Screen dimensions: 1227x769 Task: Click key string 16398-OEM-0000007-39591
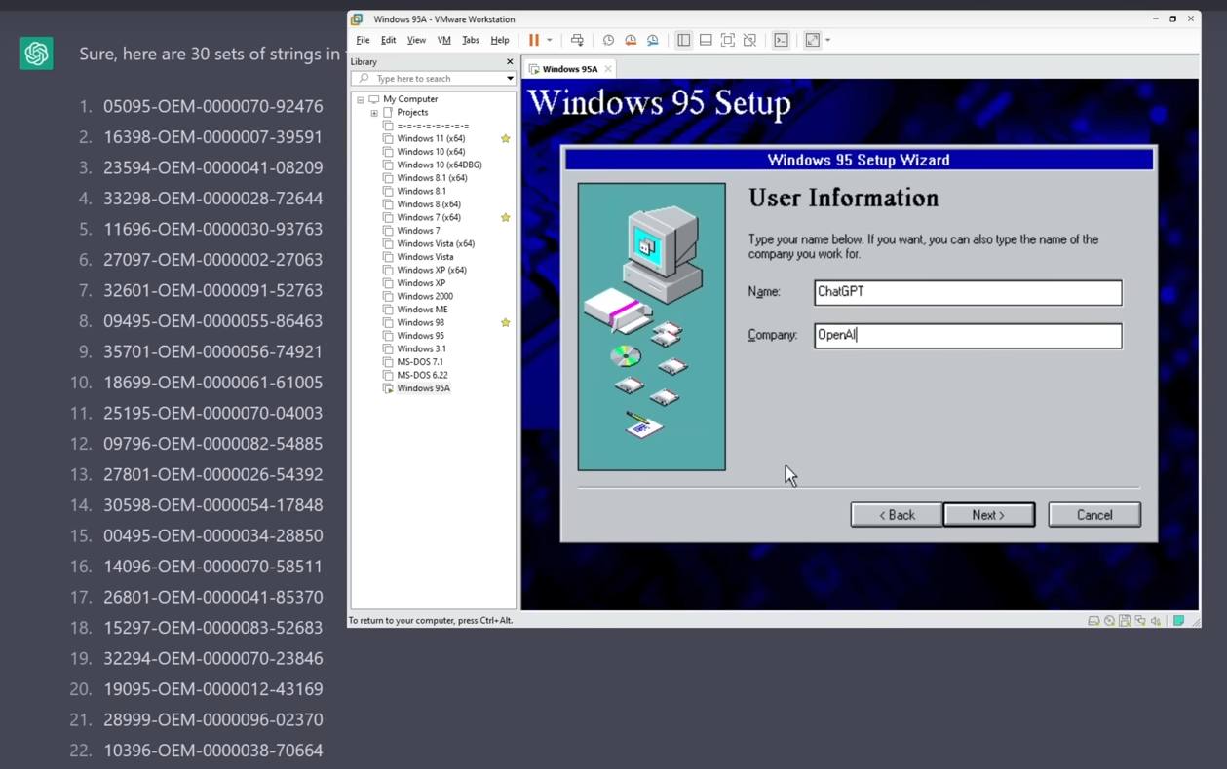click(x=213, y=137)
